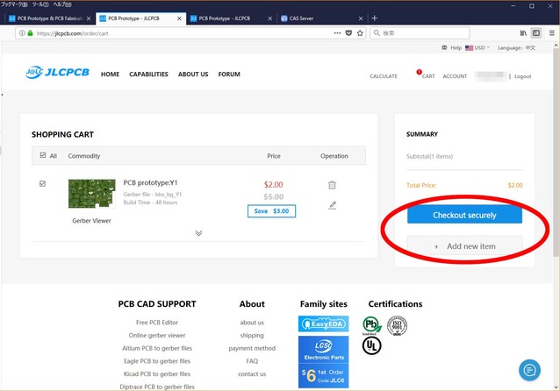Click Add new item button

click(464, 246)
